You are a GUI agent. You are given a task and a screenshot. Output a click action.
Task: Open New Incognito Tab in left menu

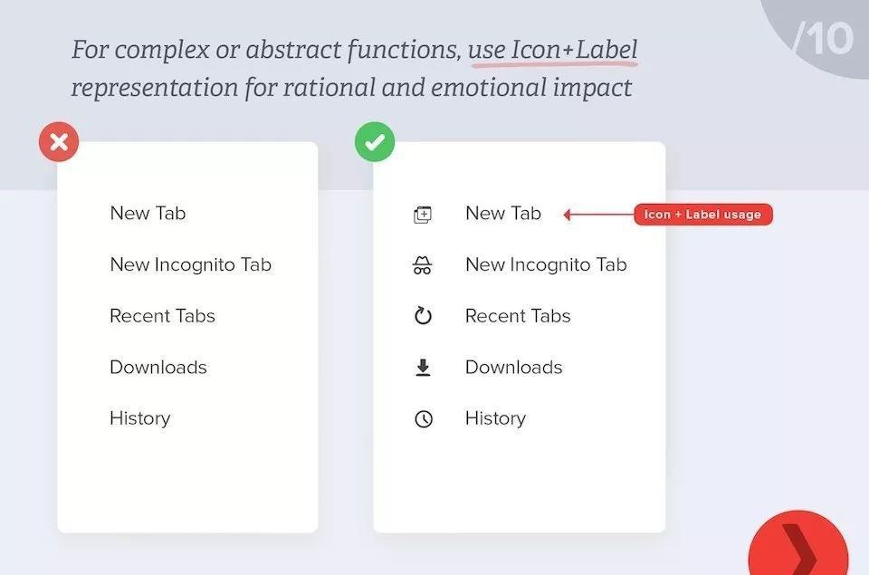(x=190, y=264)
